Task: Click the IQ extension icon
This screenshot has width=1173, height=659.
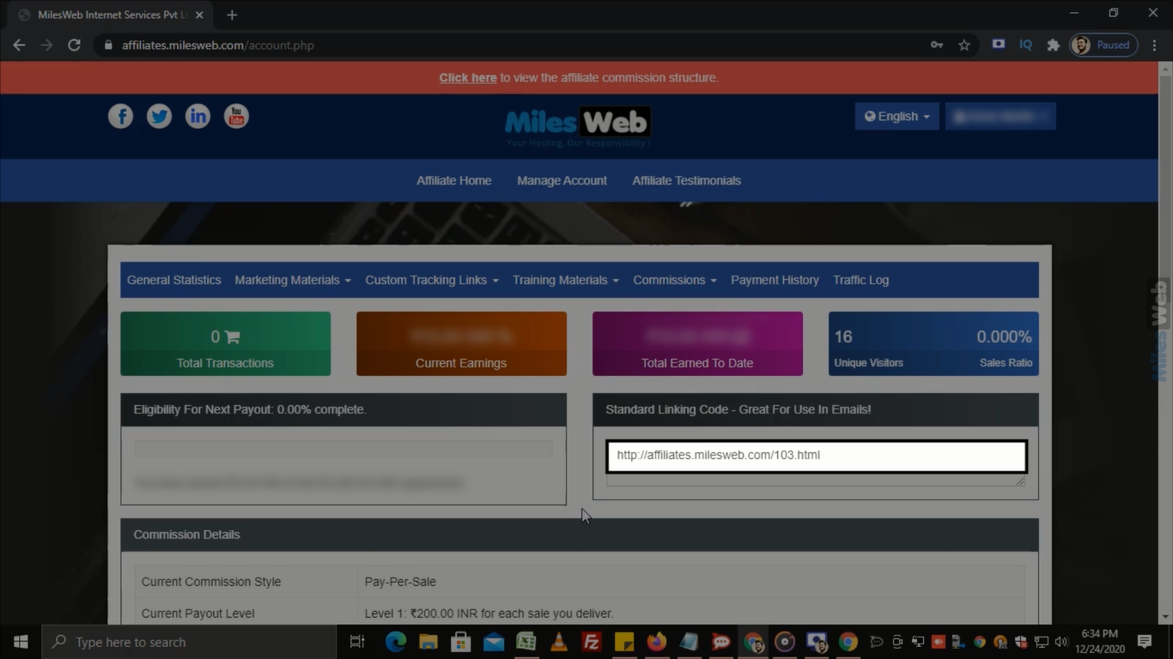Action: (1025, 45)
